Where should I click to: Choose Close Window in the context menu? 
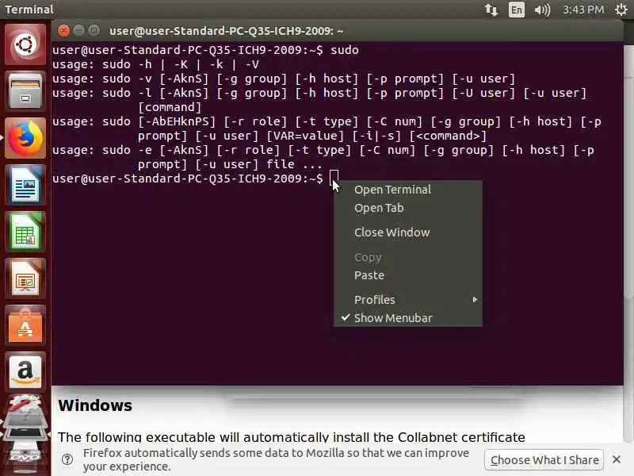coord(407,232)
